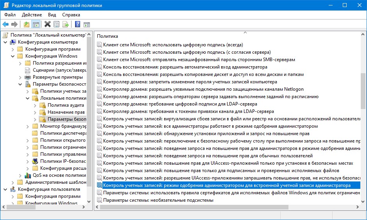Select 'Клиент сети Microsoft: отправлять незашифрованный пароль' policy
This screenshot has width=367, height=220.
pyautogui.click(x=199, y=60)
